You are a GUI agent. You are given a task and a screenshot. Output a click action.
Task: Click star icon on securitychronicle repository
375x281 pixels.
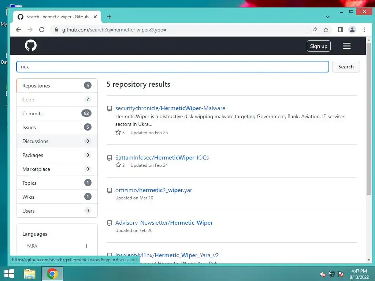coord(118,132)
